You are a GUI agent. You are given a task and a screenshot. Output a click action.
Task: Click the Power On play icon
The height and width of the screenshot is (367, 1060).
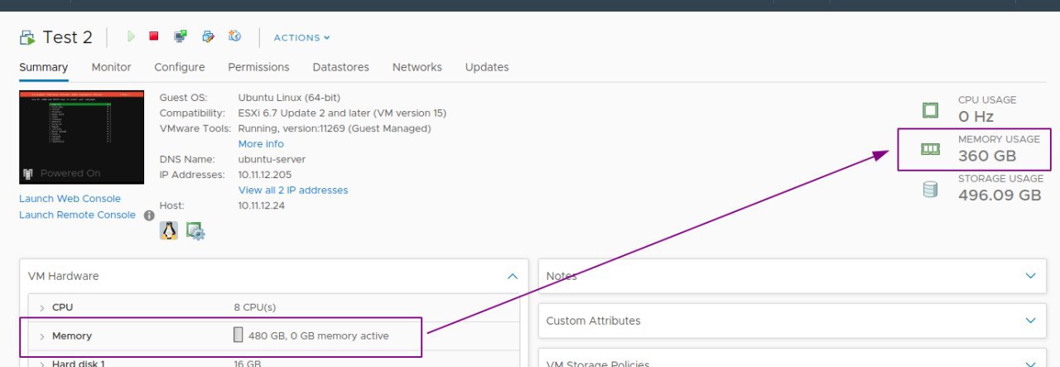coord(131,36)
